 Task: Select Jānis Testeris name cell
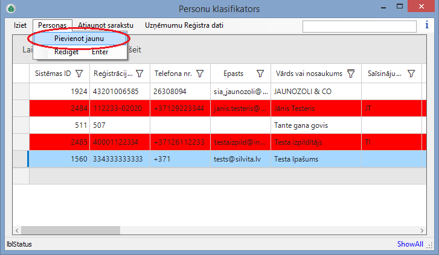click(316, 109)
